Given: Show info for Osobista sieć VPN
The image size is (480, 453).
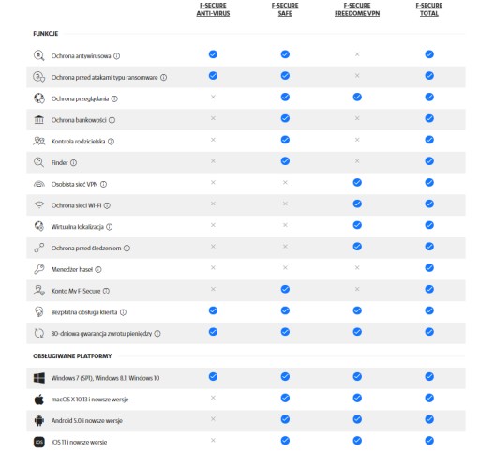Looking at the screenshot, I should pos(103,184).
